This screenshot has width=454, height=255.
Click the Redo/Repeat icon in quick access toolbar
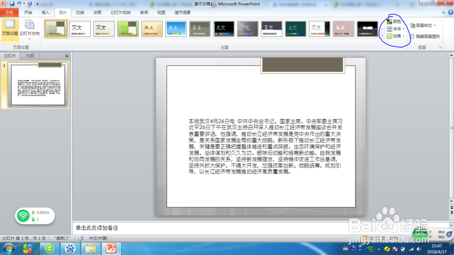coord(30,4)
